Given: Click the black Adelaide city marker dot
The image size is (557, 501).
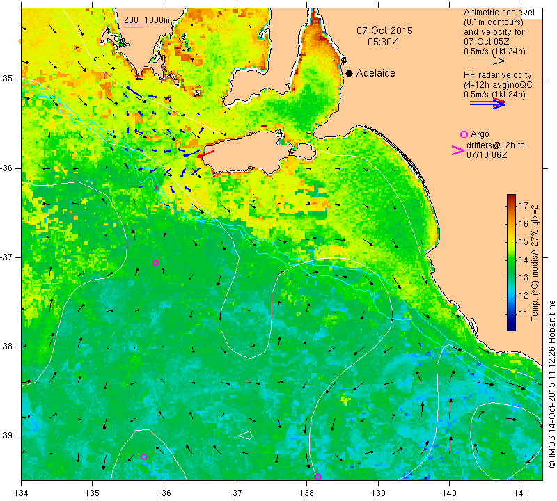Looking at the screenshot, I should click(350, 73).
